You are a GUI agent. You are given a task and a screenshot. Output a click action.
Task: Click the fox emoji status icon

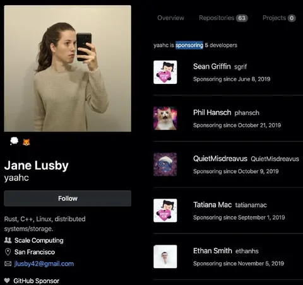(x=27, y=142)
